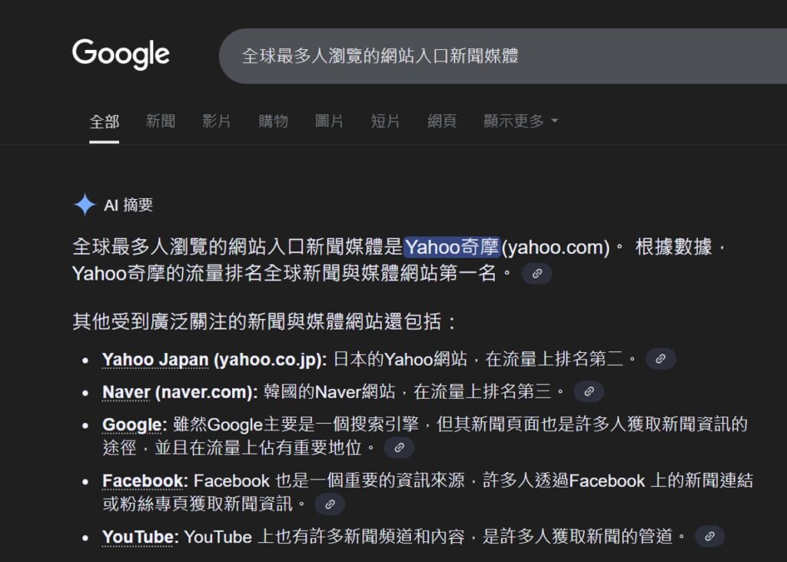787x562 pixels.
Task: Click the underlined YouTube bullet link
Action: [138, 537]
